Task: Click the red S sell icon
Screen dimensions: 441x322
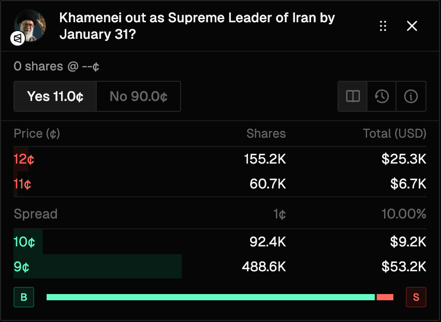Action: coord(416,297)
